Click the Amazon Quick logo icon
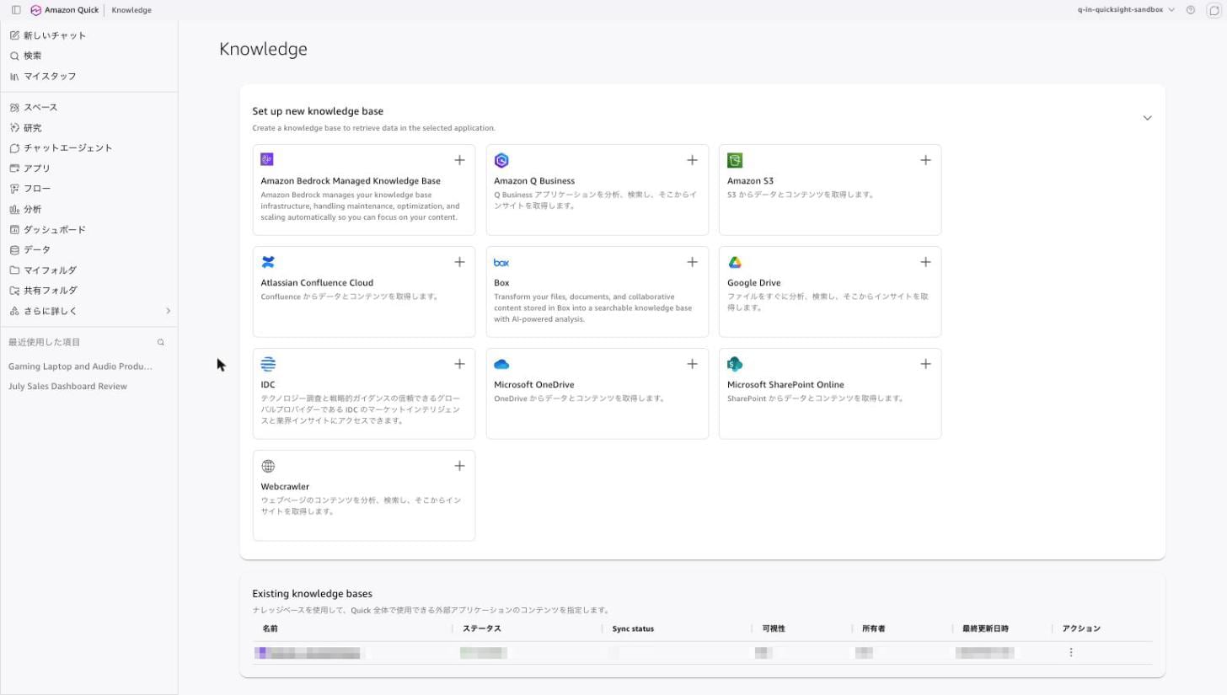 click(35, 10)
